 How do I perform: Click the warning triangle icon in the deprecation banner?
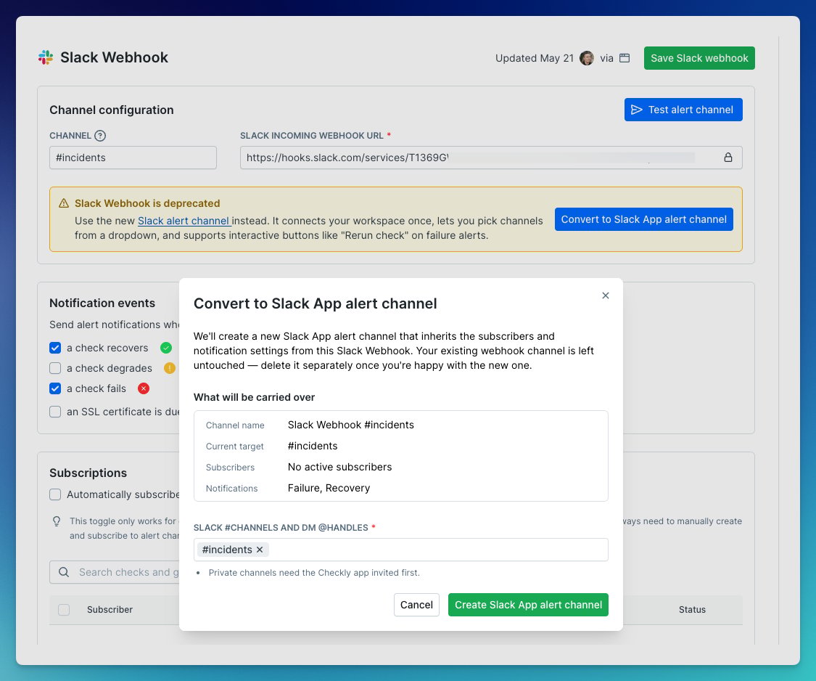tap(64, 203)
